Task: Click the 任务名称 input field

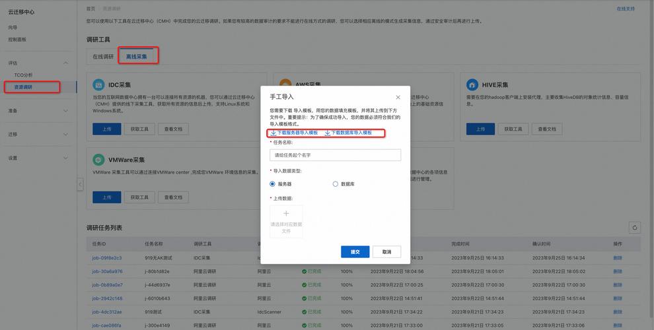Action: pos(336,155)
